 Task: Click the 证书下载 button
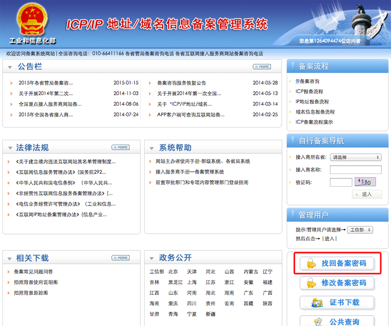[337, 303]
